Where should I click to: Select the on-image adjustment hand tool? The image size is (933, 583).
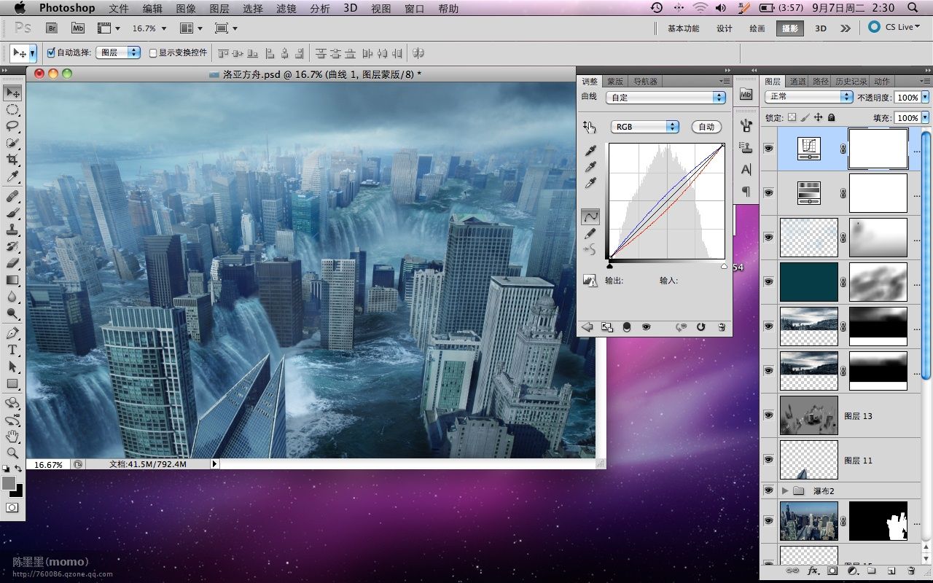pos(590,128)
